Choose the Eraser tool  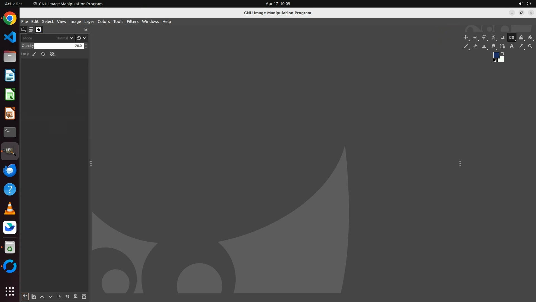click(475, 46)
